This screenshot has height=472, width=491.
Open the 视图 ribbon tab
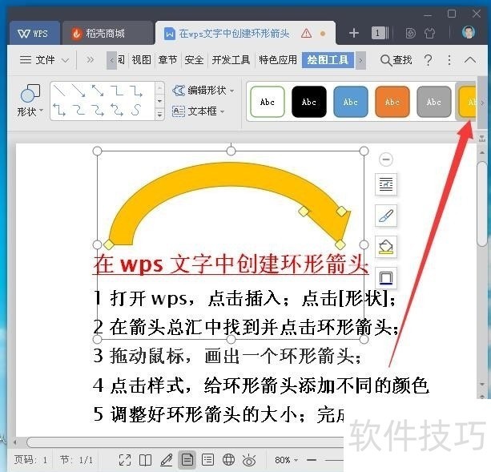click(x=141, y=59)
